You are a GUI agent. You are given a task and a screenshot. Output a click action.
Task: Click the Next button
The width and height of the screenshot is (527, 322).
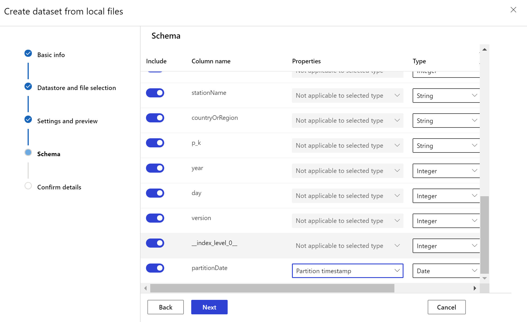[209, 307]
